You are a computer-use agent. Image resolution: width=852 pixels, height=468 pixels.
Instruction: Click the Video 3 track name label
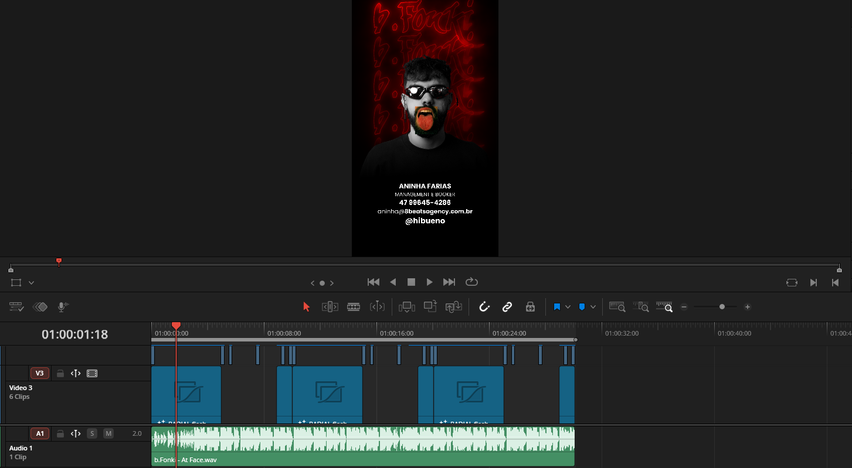(21, 388)
